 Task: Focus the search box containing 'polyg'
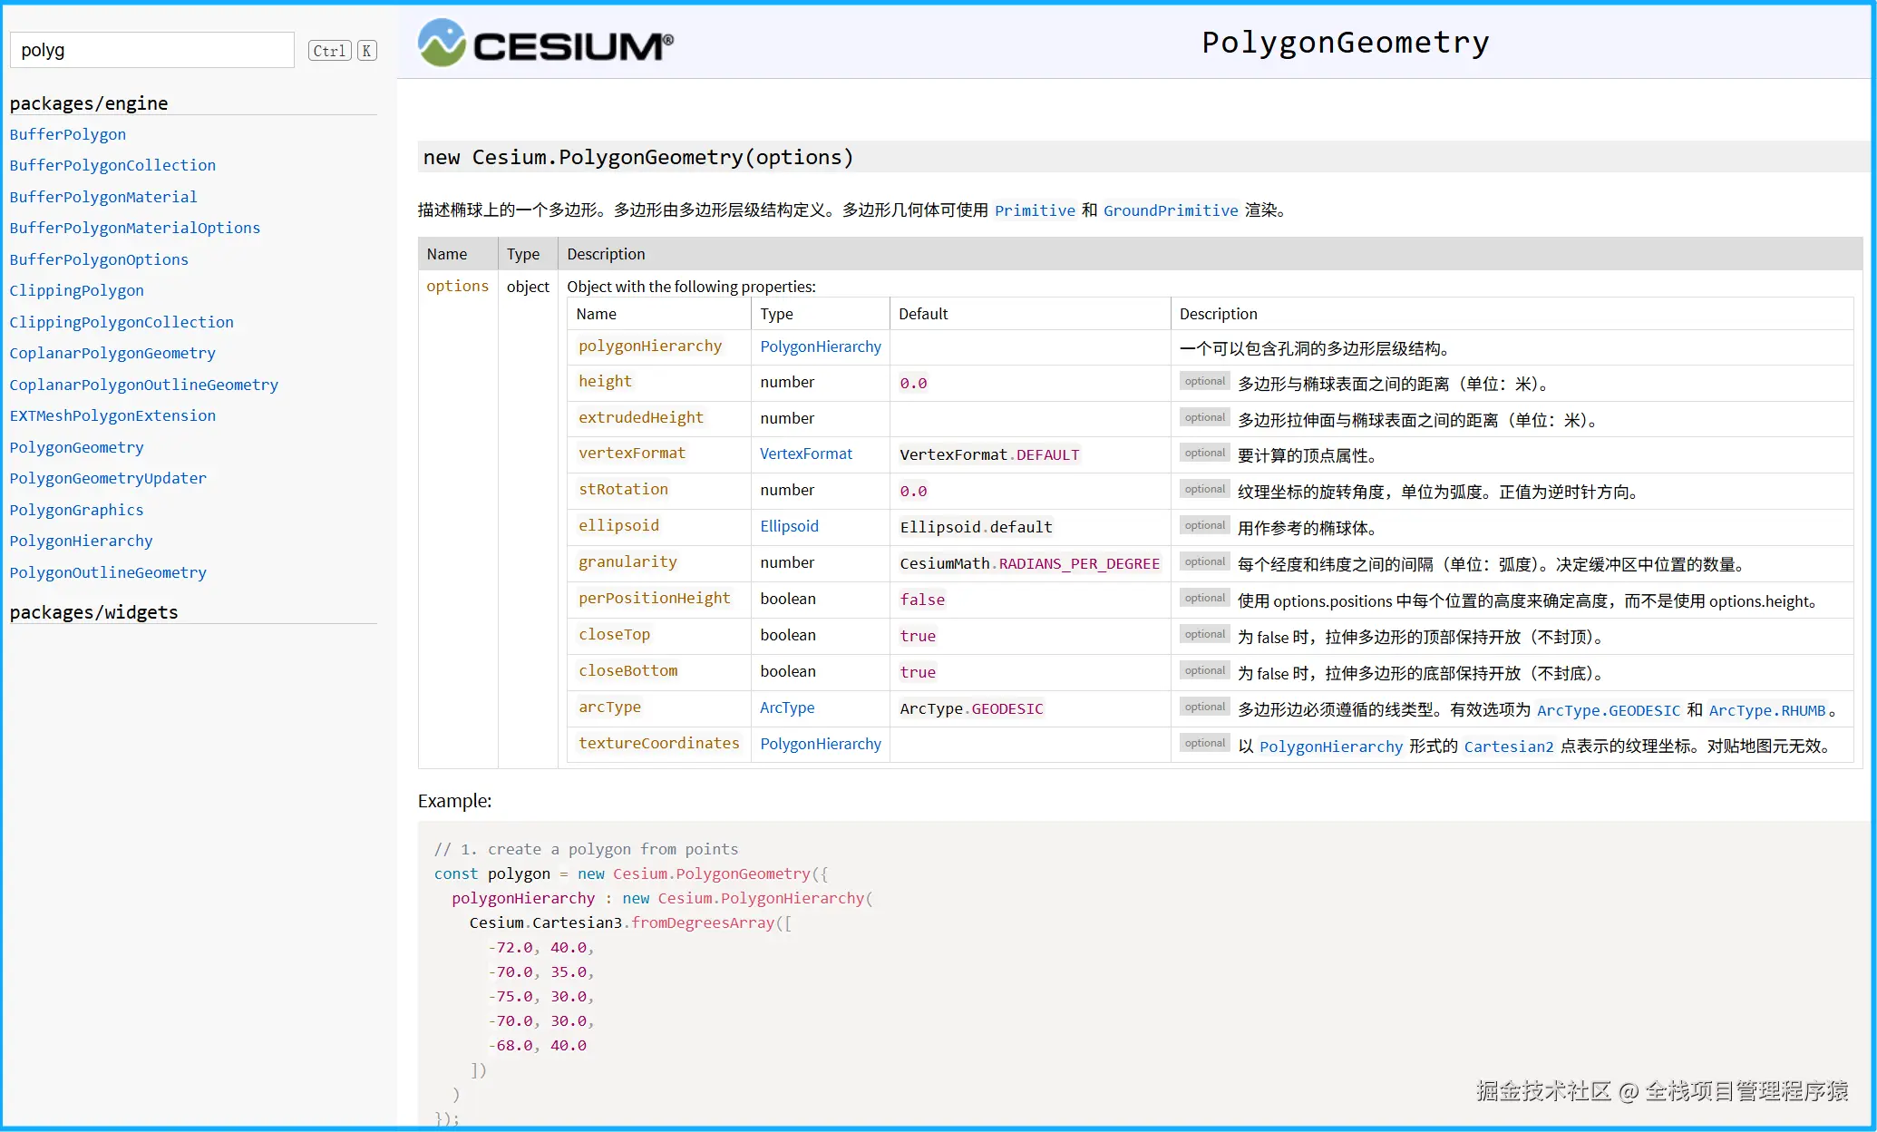click(152, 50)
